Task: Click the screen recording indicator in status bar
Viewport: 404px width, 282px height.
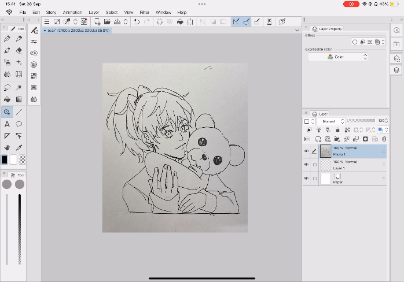Action: 351,4
